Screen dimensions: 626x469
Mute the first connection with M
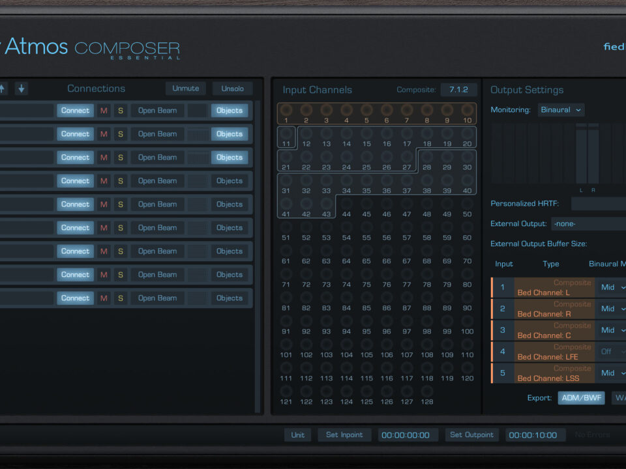[x=104, y=111]
